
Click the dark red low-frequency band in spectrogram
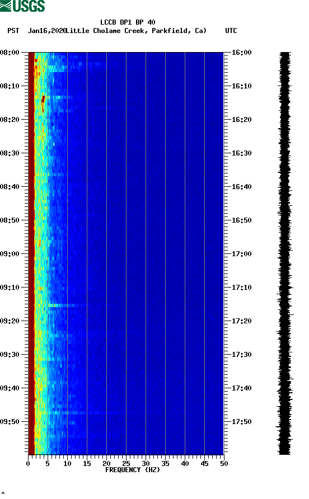coord(31,253)
